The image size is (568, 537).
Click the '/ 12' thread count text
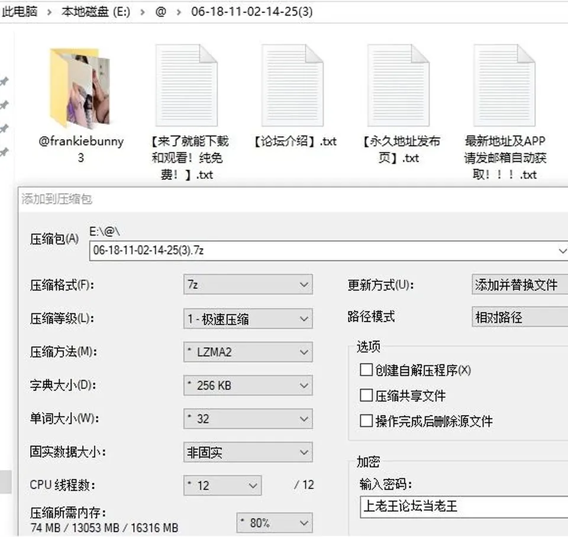(304, 485)
